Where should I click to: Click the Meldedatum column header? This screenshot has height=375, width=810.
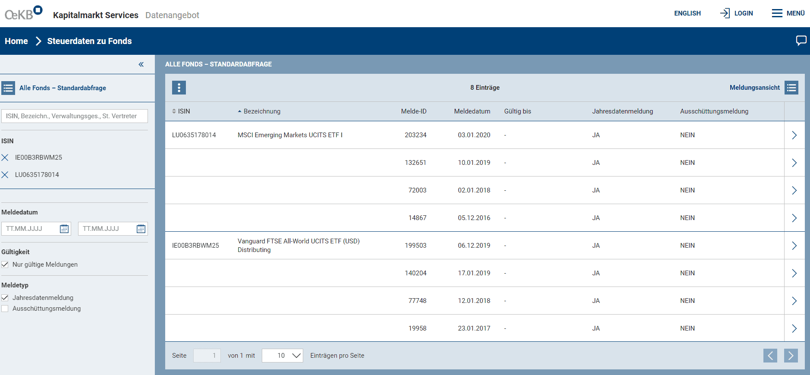point(472,111)
